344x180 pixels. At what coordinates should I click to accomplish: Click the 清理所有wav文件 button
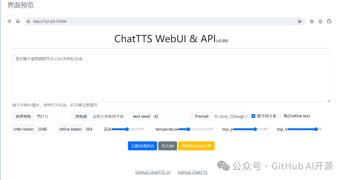pyautogui.click(x=196, y=146)
